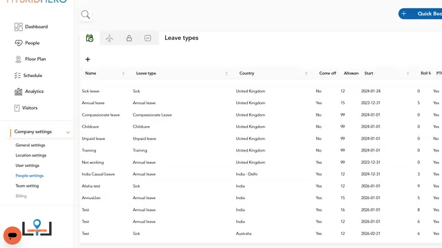Open the orange chat bubble widget

[x=12, y=236]
